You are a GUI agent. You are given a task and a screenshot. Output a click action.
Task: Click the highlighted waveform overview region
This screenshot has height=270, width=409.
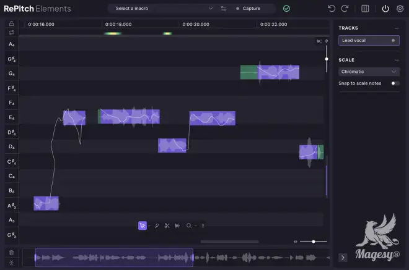tap(114, 258)
